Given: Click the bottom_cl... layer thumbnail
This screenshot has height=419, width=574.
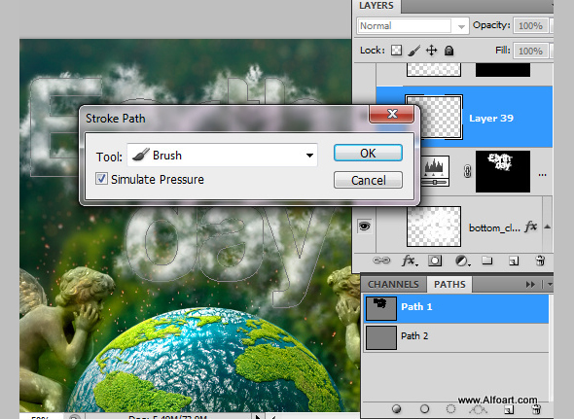Looking at the screenshot, I should pyautogui.click(x=434, y=227).
